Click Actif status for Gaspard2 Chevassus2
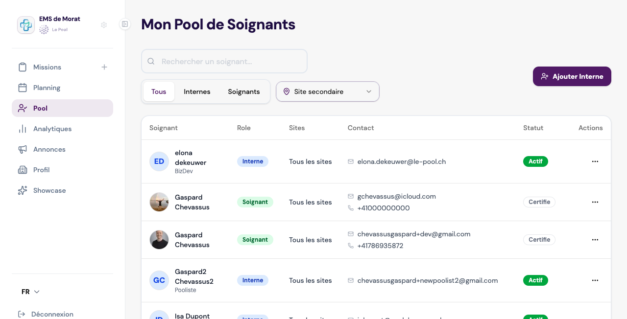The height and width of the screenshot is (319, 627). [x=535, y=280]
